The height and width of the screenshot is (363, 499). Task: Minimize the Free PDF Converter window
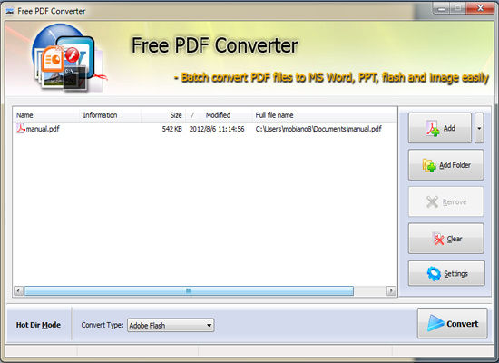[x=442, y=8]
